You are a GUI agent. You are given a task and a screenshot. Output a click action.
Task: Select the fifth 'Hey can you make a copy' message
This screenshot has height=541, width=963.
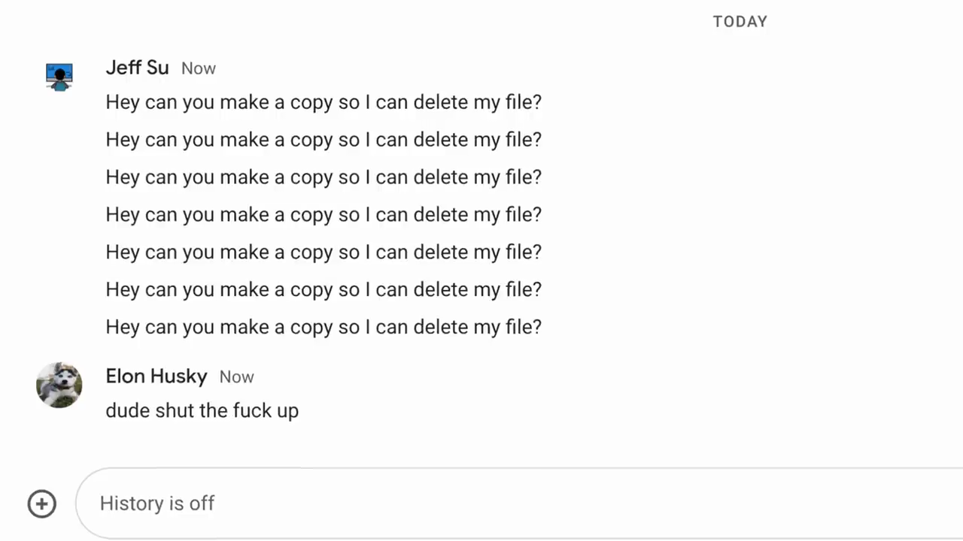(x=324, y=252)
